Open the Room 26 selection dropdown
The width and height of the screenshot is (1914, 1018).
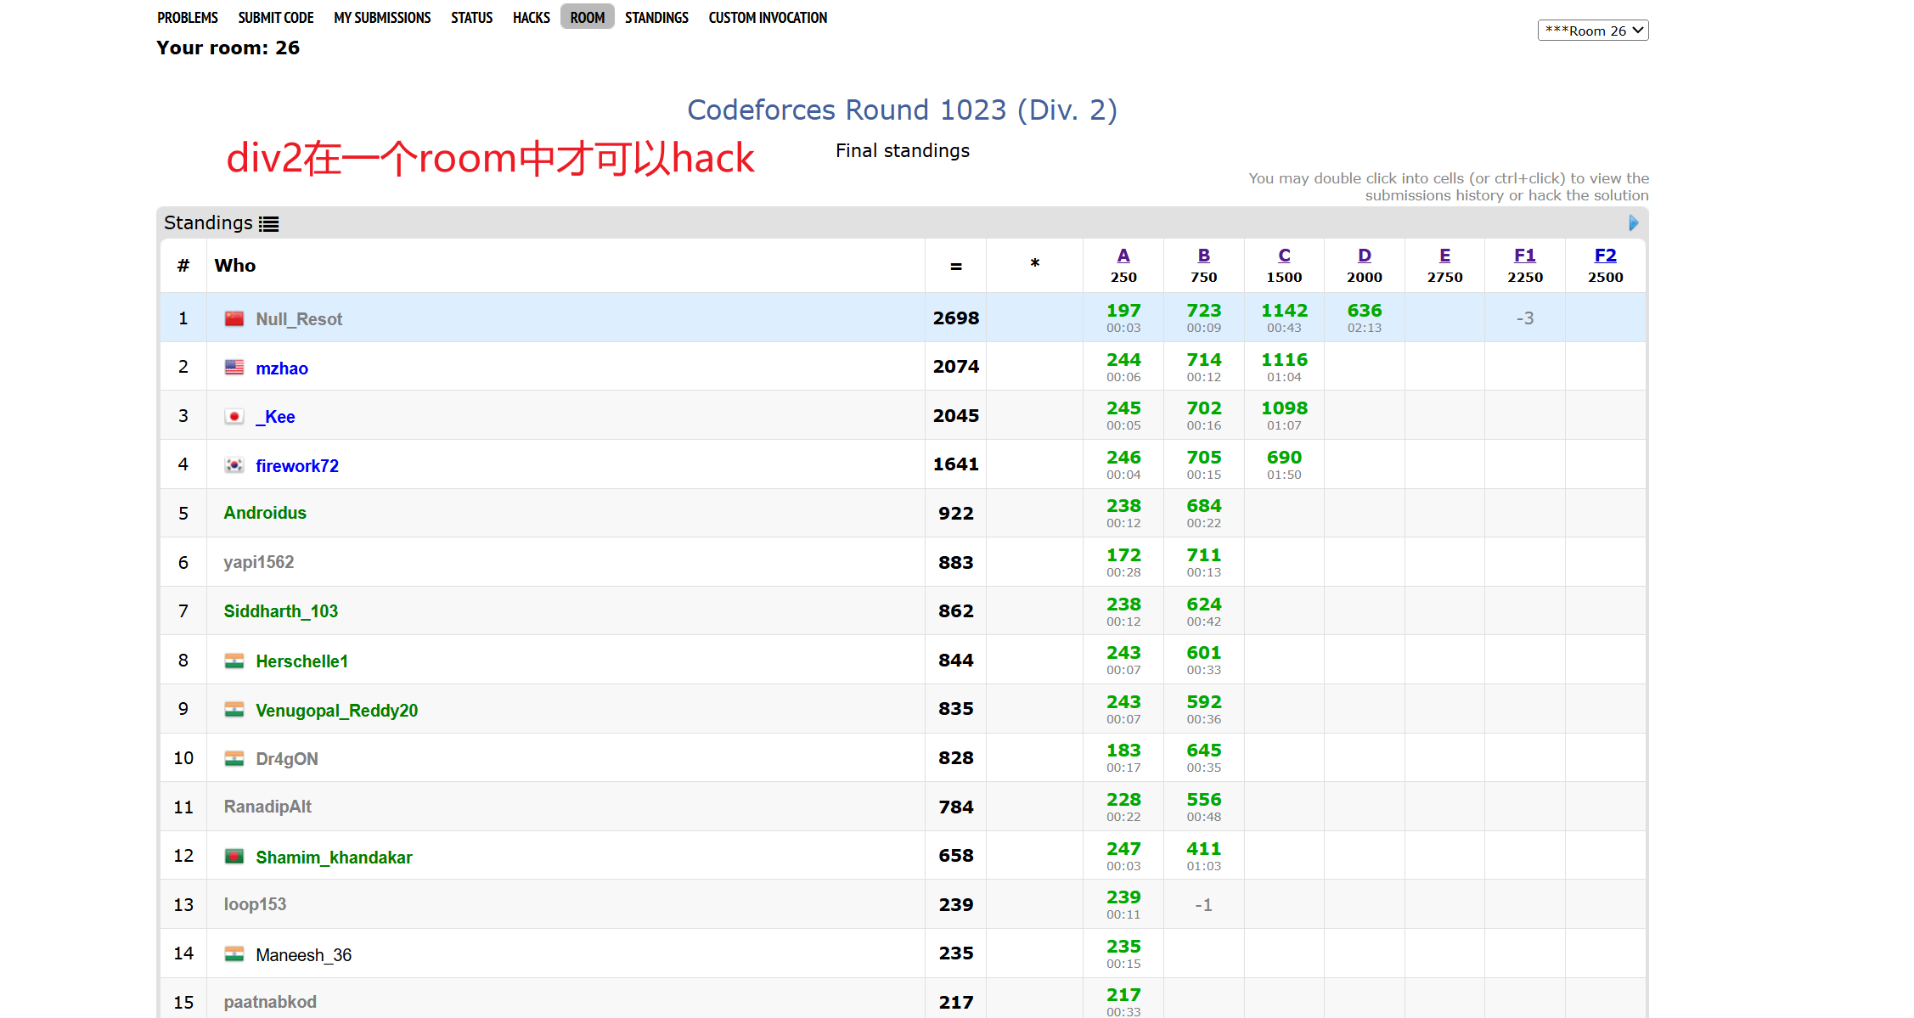1592,30
